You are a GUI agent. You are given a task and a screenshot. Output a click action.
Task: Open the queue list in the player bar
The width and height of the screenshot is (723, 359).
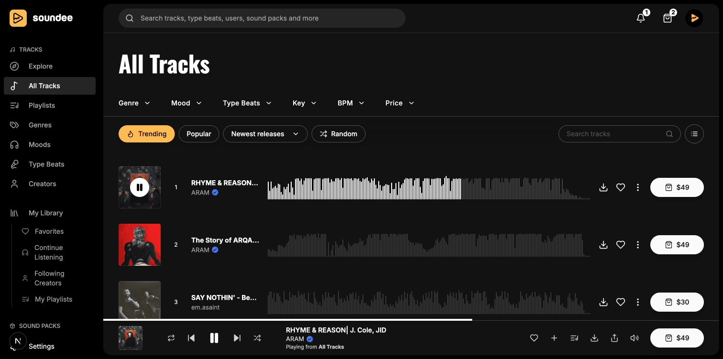(574, 338)
